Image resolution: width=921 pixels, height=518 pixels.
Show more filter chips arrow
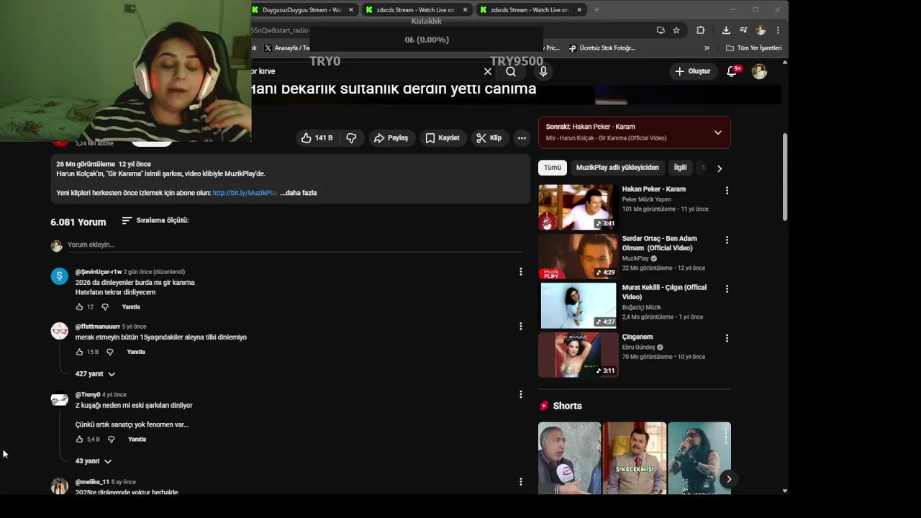pyautogui.click(x=719, y=168)
